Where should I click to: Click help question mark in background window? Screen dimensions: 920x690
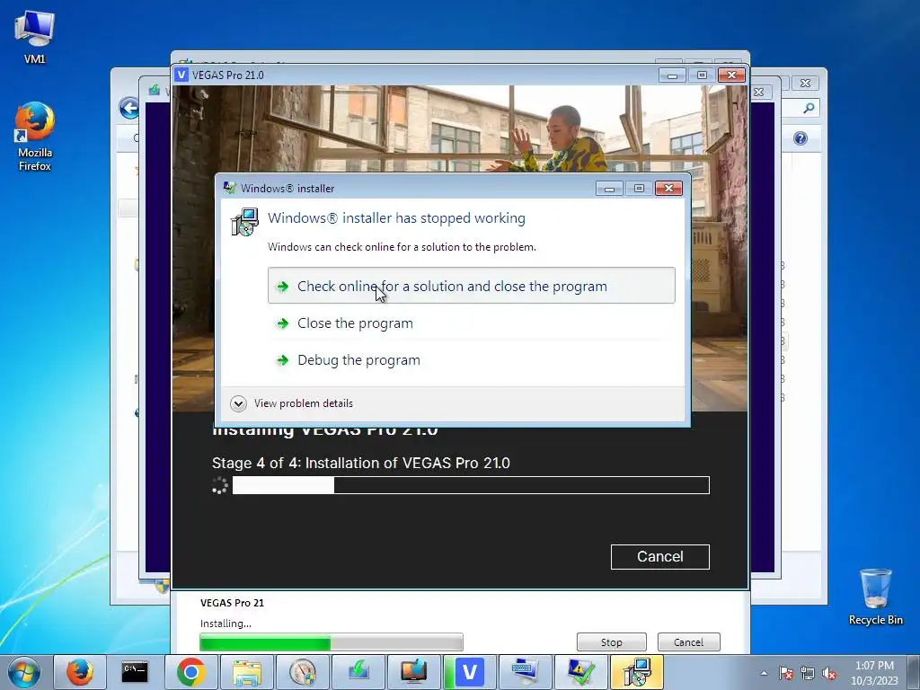click(801, 138)
